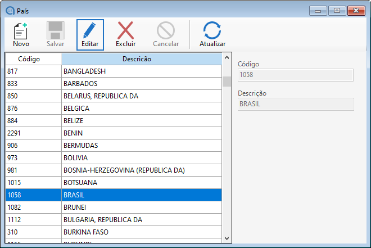Click code cell 817
Viewport: 371px width, 248px height.
coord(33,71)
